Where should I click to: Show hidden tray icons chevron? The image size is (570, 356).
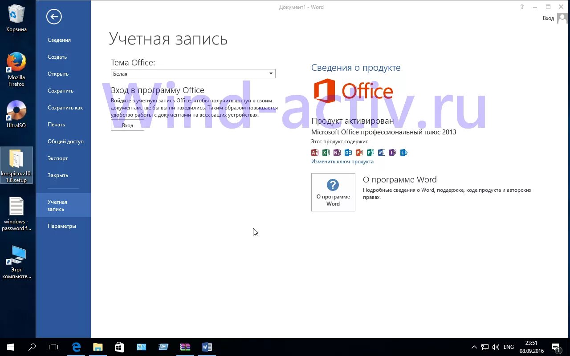(x=474, y=347)
